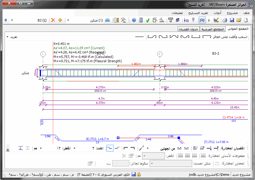Screen dimensions: 255x180
Task: Click the Print icon in toolbar
Action: pyautogui.click(x=225, y=20)
